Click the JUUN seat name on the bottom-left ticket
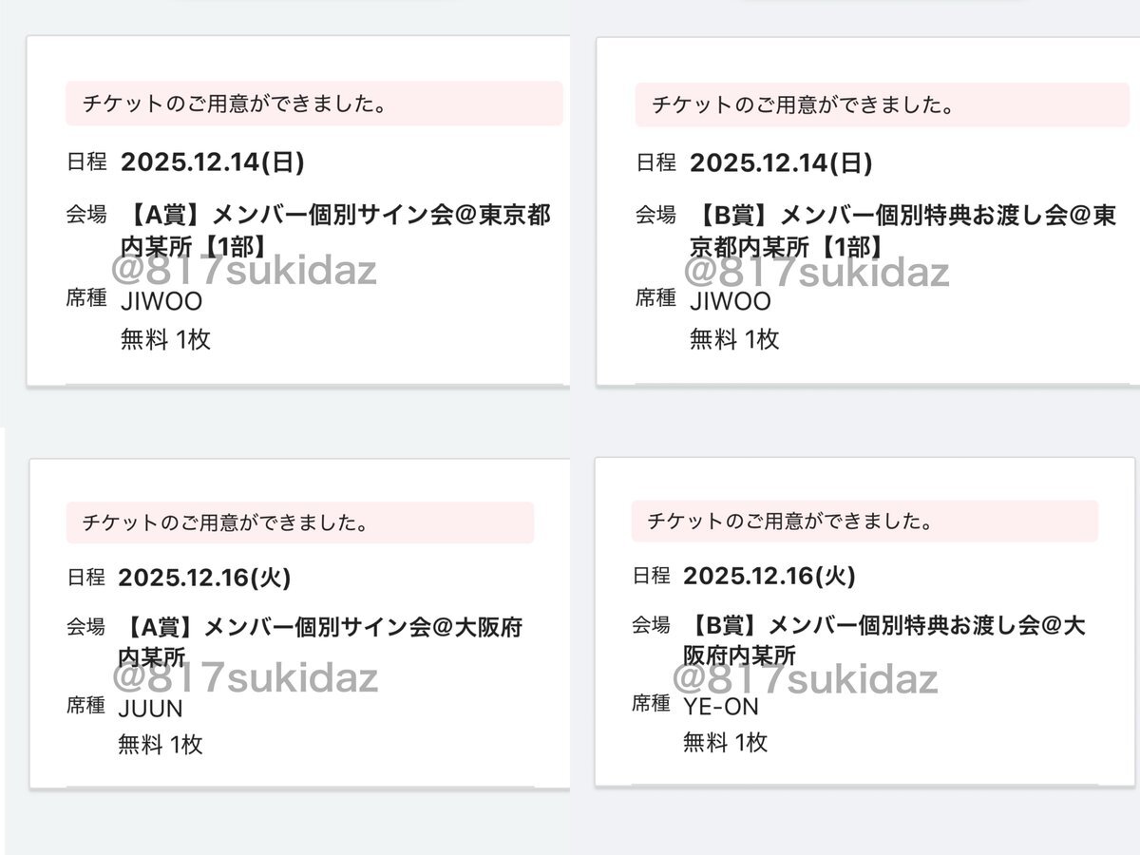 click(152, 708)
